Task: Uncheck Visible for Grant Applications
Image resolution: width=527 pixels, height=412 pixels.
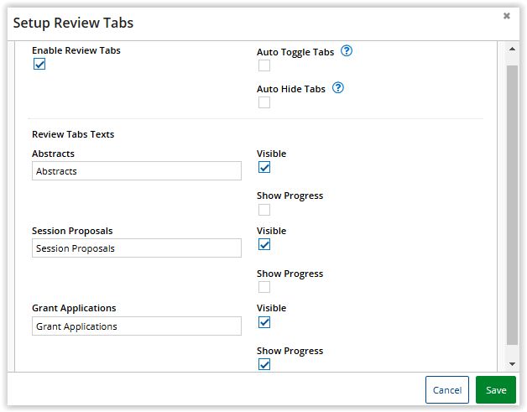Action: click(x=264, y=322)
